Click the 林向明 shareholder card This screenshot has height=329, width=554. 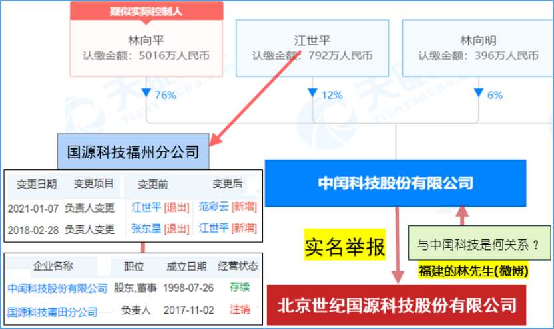pos(478,48)
